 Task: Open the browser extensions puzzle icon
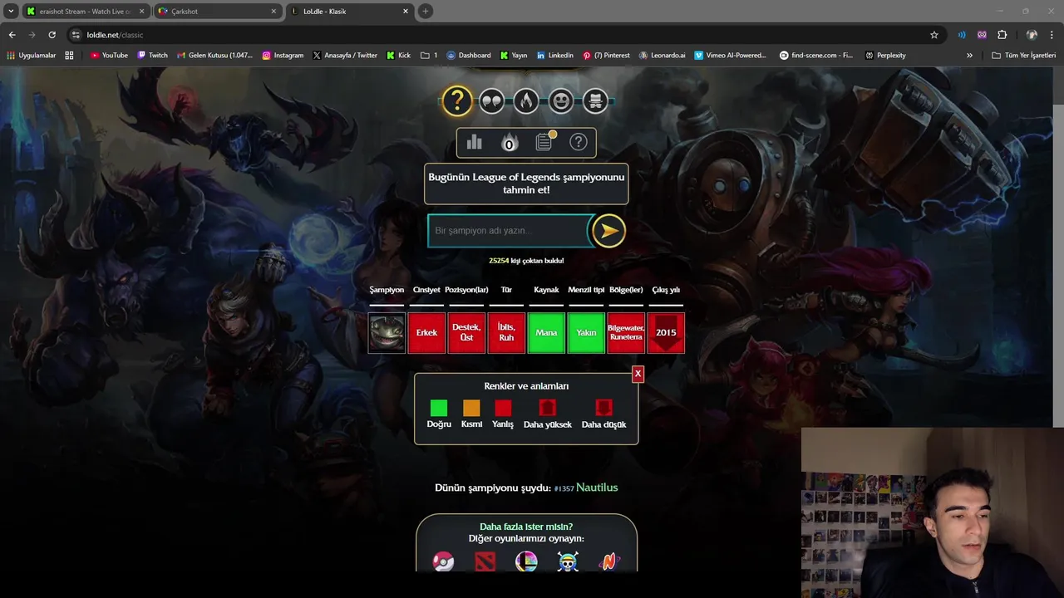1002,35
